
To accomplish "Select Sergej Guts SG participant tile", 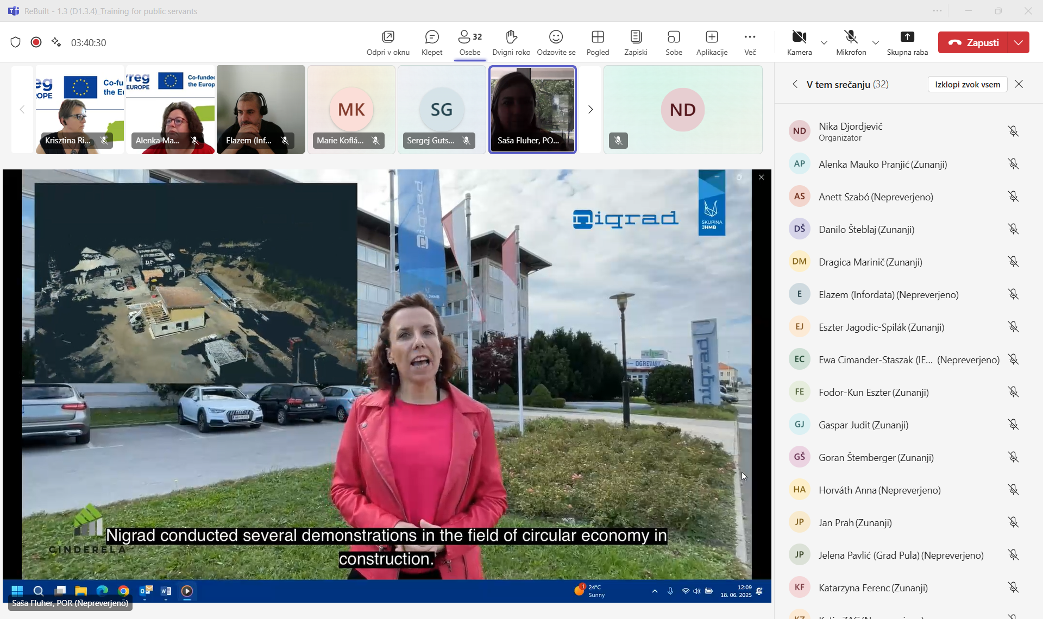I will (442, 110).
